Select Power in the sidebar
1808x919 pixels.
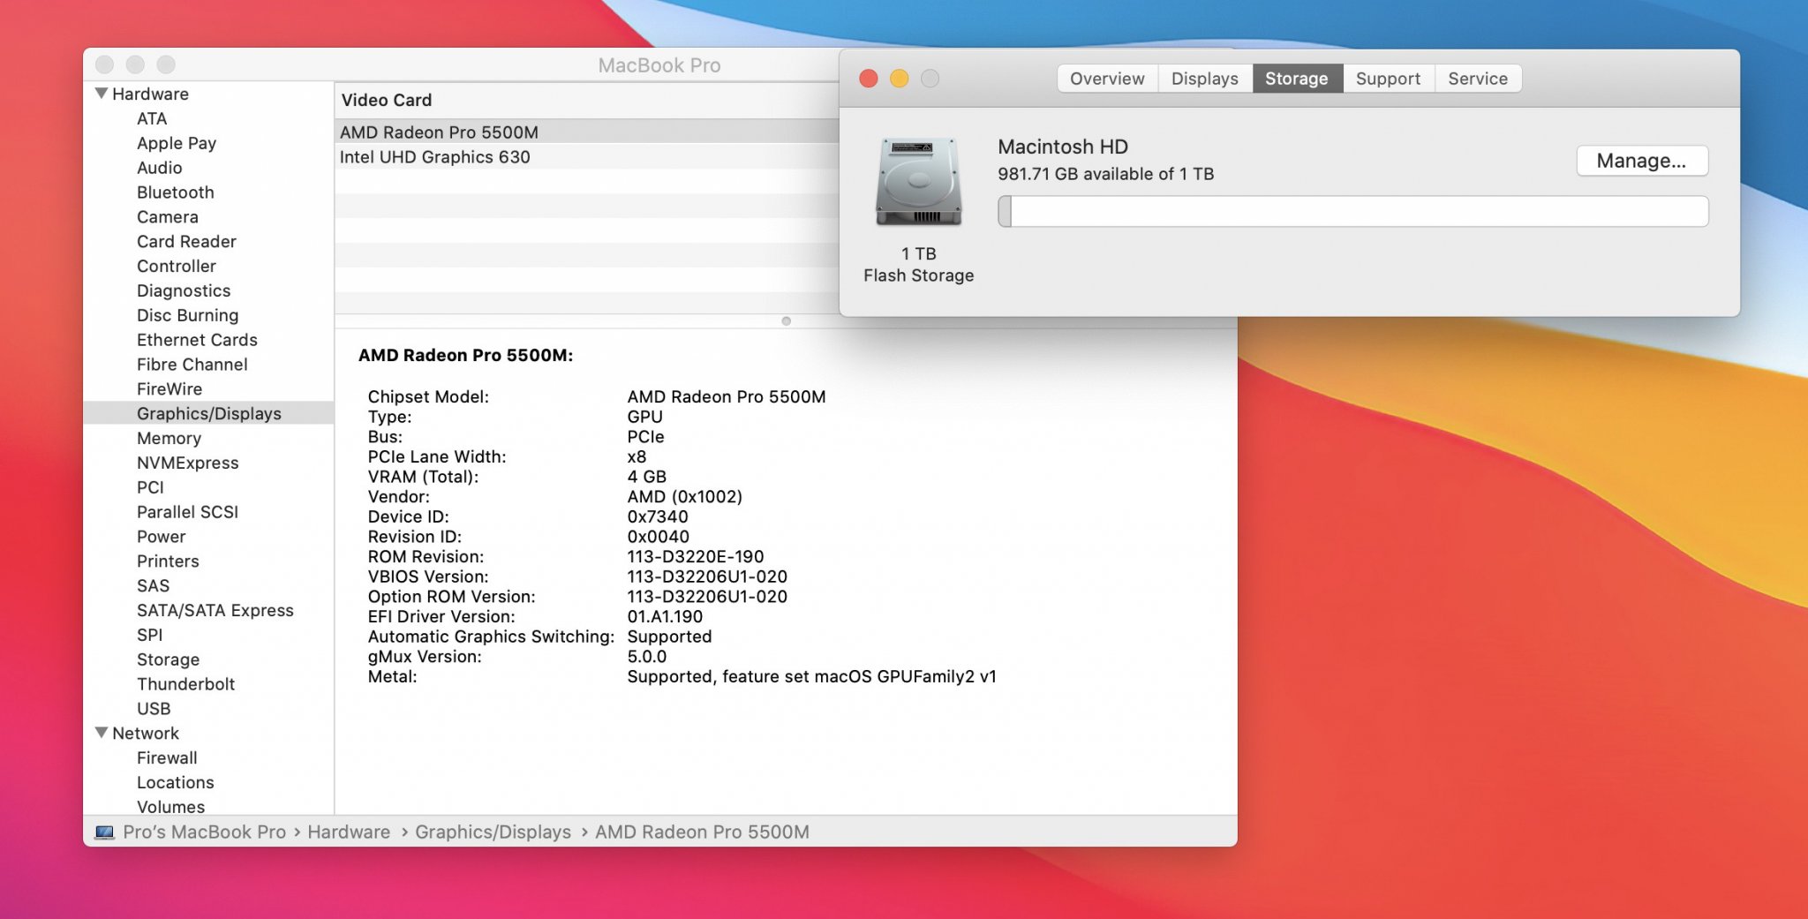click(x=161, y=537)
